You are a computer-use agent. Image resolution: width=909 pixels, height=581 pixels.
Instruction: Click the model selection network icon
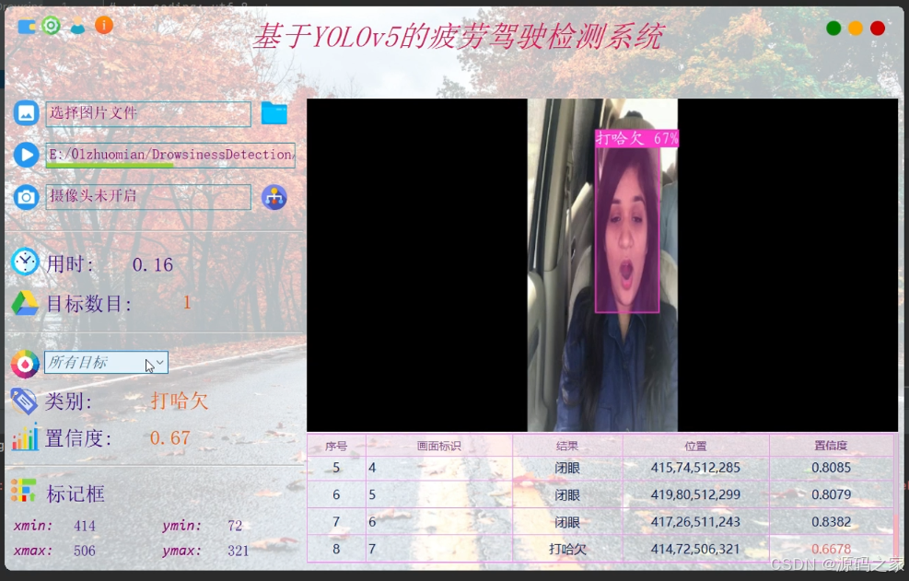(274, 198)
